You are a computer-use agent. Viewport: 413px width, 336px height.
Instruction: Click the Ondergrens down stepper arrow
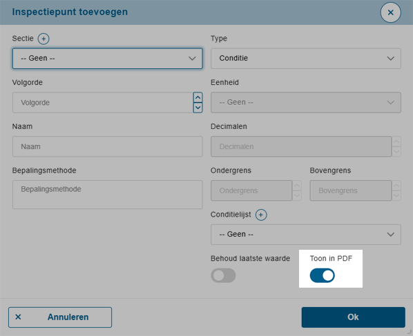pos(297,195)
